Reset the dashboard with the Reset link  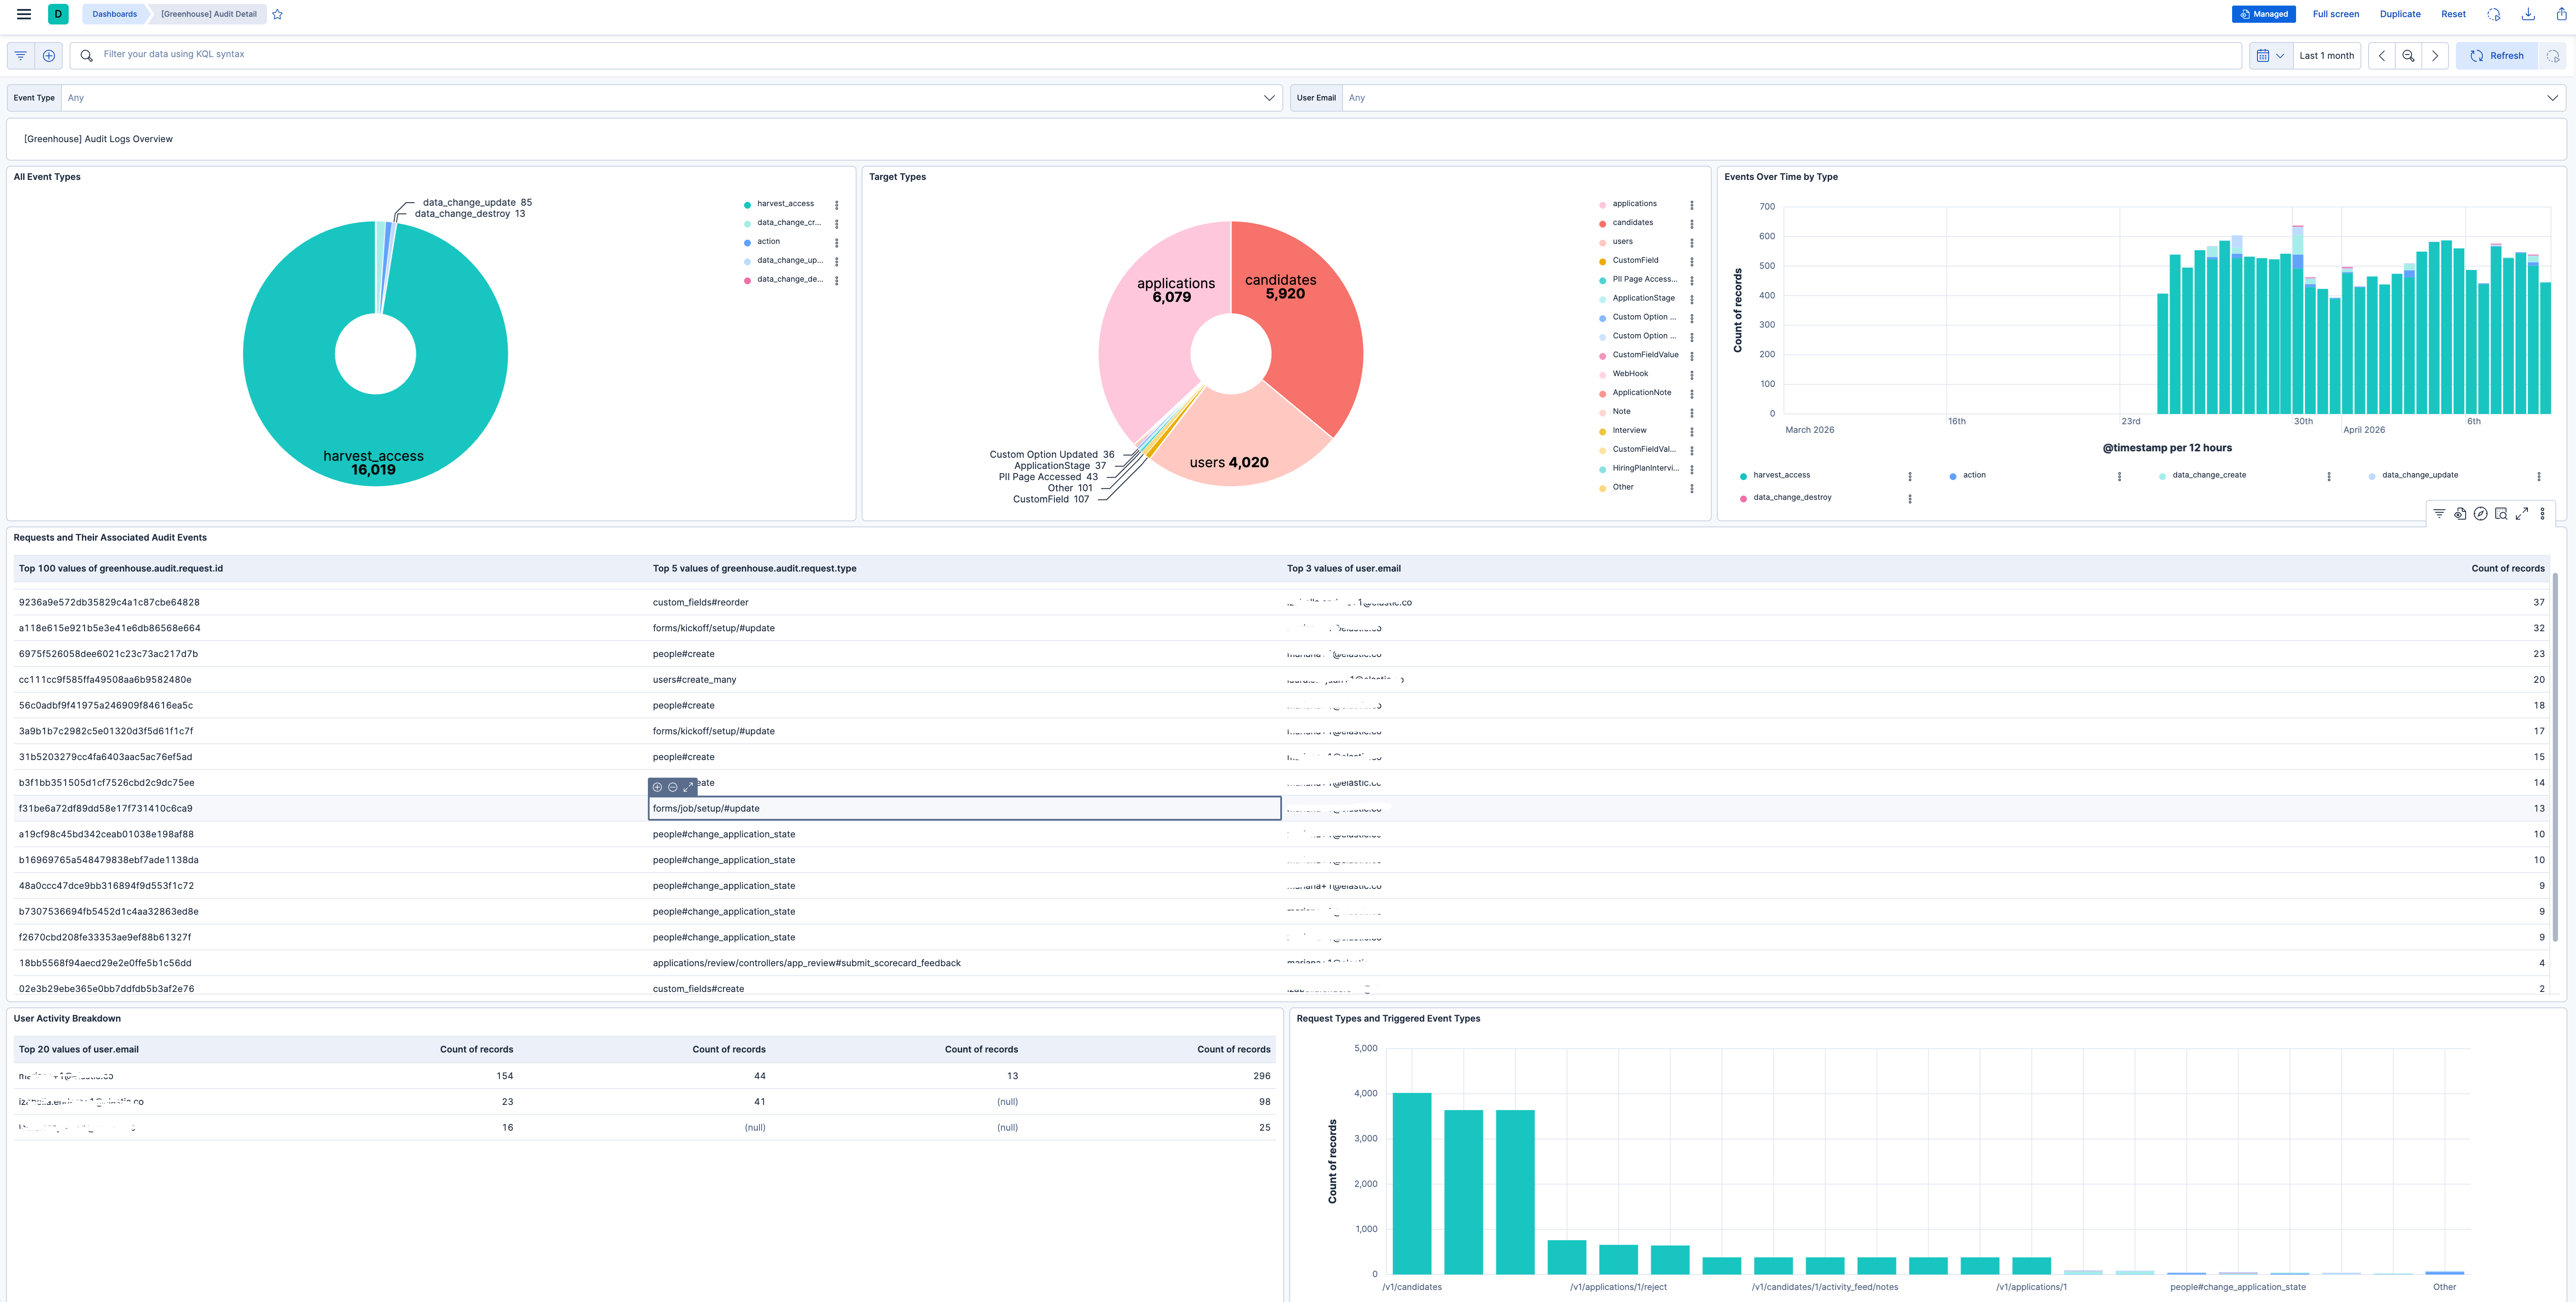pos(2453,14)
